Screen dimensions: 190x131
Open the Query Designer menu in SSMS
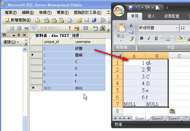(x=87, y=13)
